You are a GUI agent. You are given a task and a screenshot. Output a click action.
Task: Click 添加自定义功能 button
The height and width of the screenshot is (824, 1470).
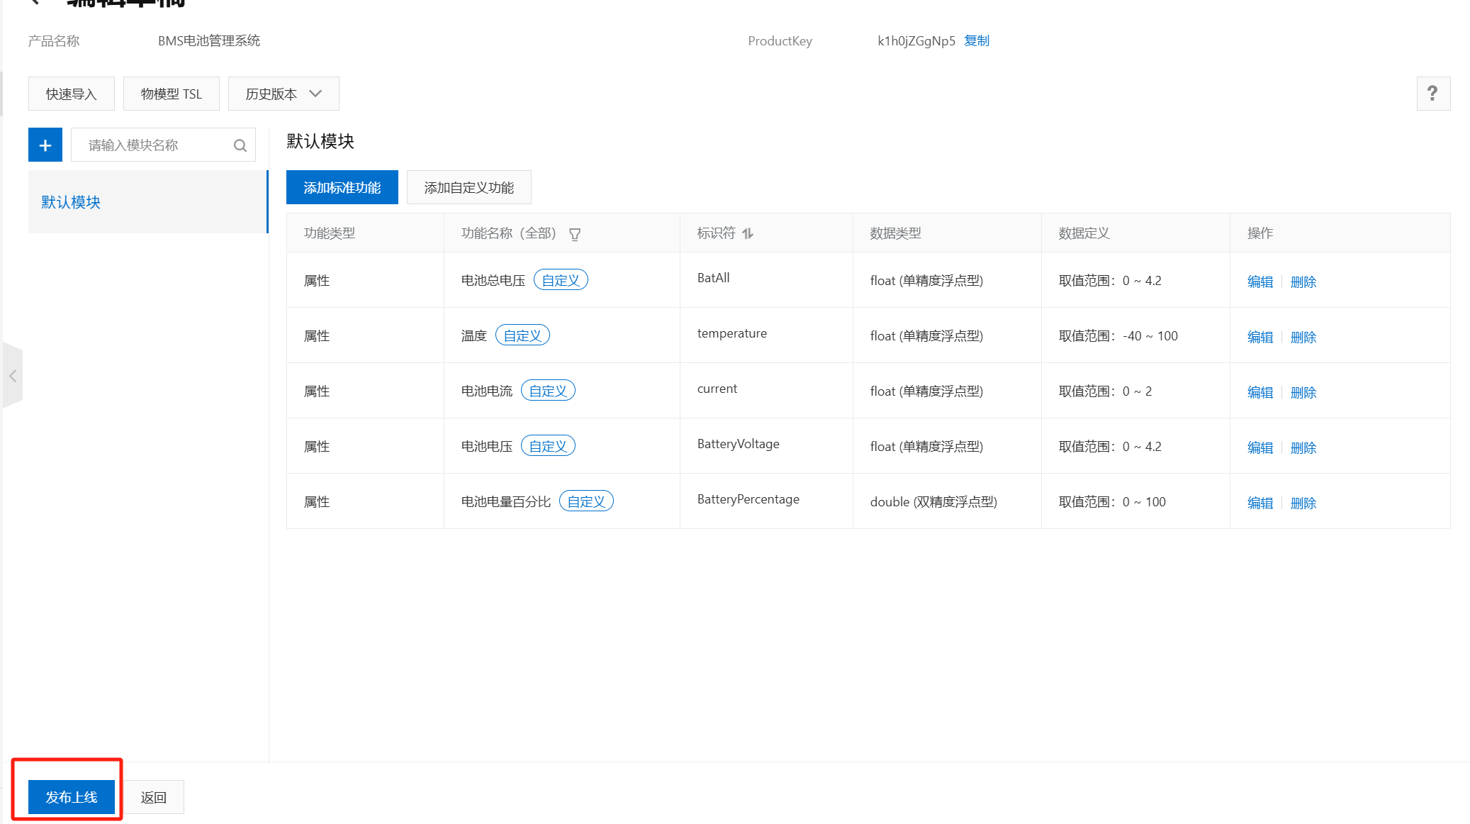469,187
